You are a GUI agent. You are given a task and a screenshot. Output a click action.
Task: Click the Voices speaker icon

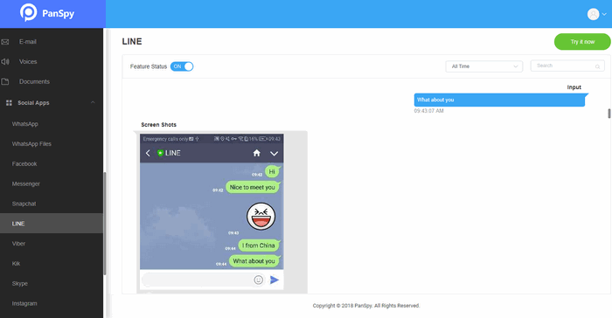pyautogui.click(x=5, y=62)
